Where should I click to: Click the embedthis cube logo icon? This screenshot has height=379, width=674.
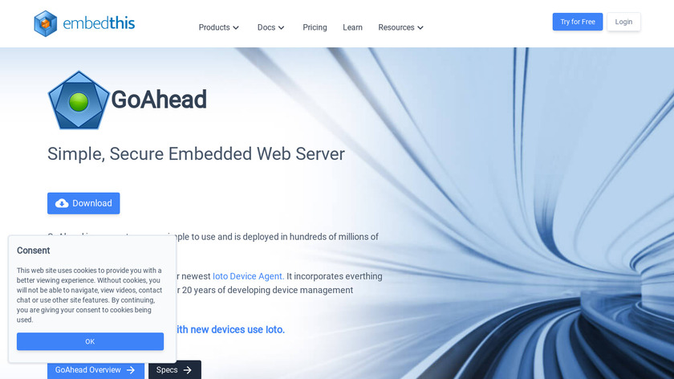[x=46, y=23]
